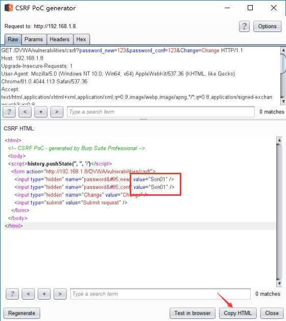Go to next match in CSRF HTML search
The width and height of the screenshot is (286, 321).
(60, 294)
